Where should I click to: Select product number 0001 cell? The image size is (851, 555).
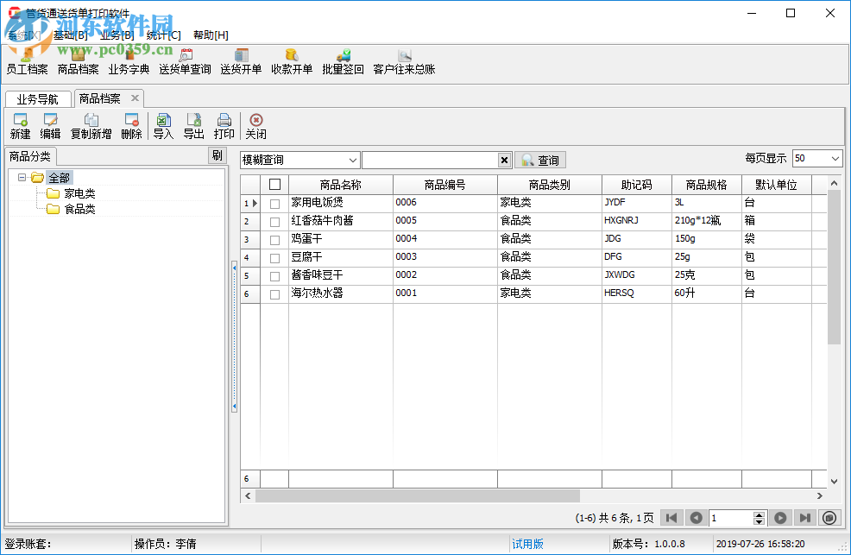pyautogui.click(x=445, y=293)
